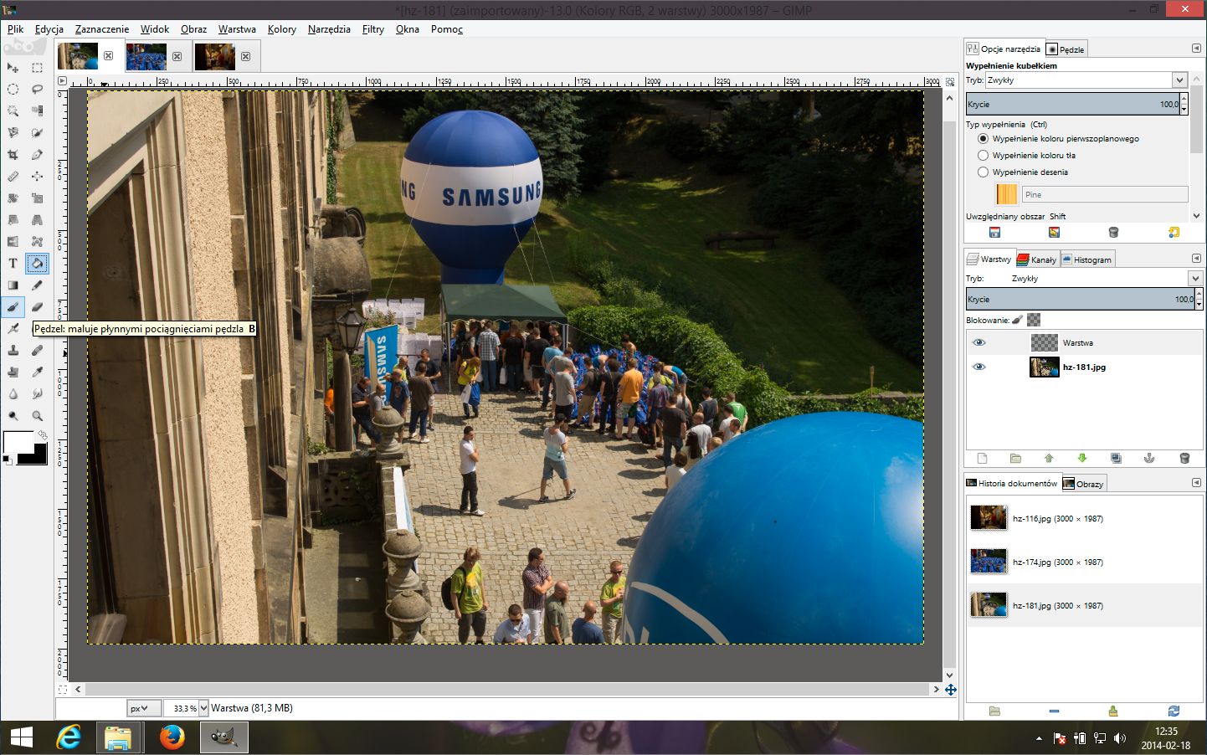The image size is (1207, 755).
Task: Close the first image tab
Action: click(108, 56)
